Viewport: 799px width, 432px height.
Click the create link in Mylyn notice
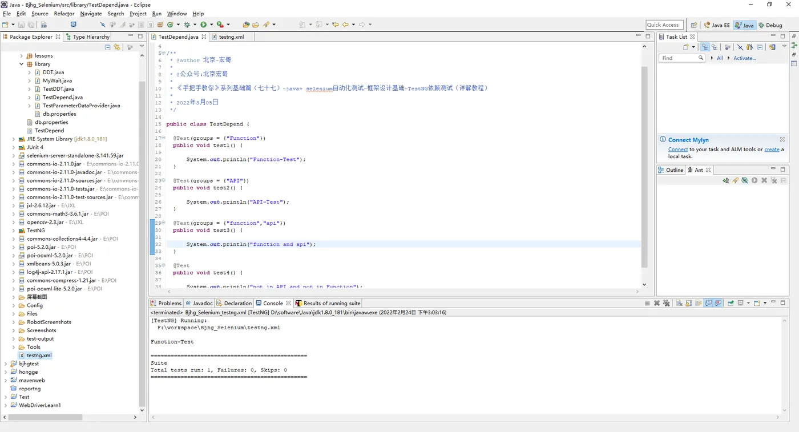coord(772,150)
